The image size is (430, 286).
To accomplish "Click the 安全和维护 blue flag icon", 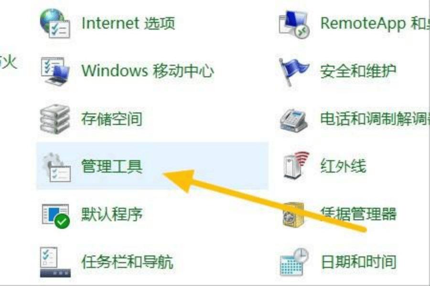I will point(293,71).
